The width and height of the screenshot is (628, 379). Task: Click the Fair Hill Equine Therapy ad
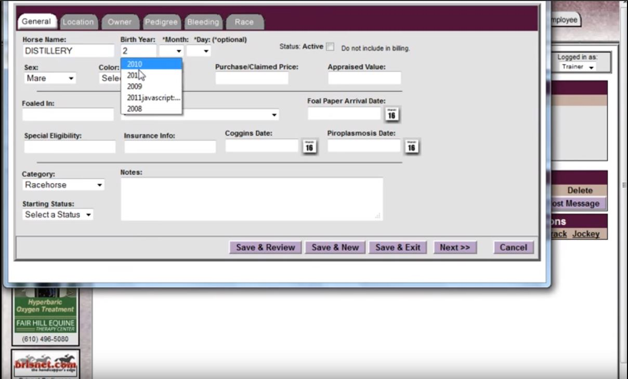[x=45, y=316]
